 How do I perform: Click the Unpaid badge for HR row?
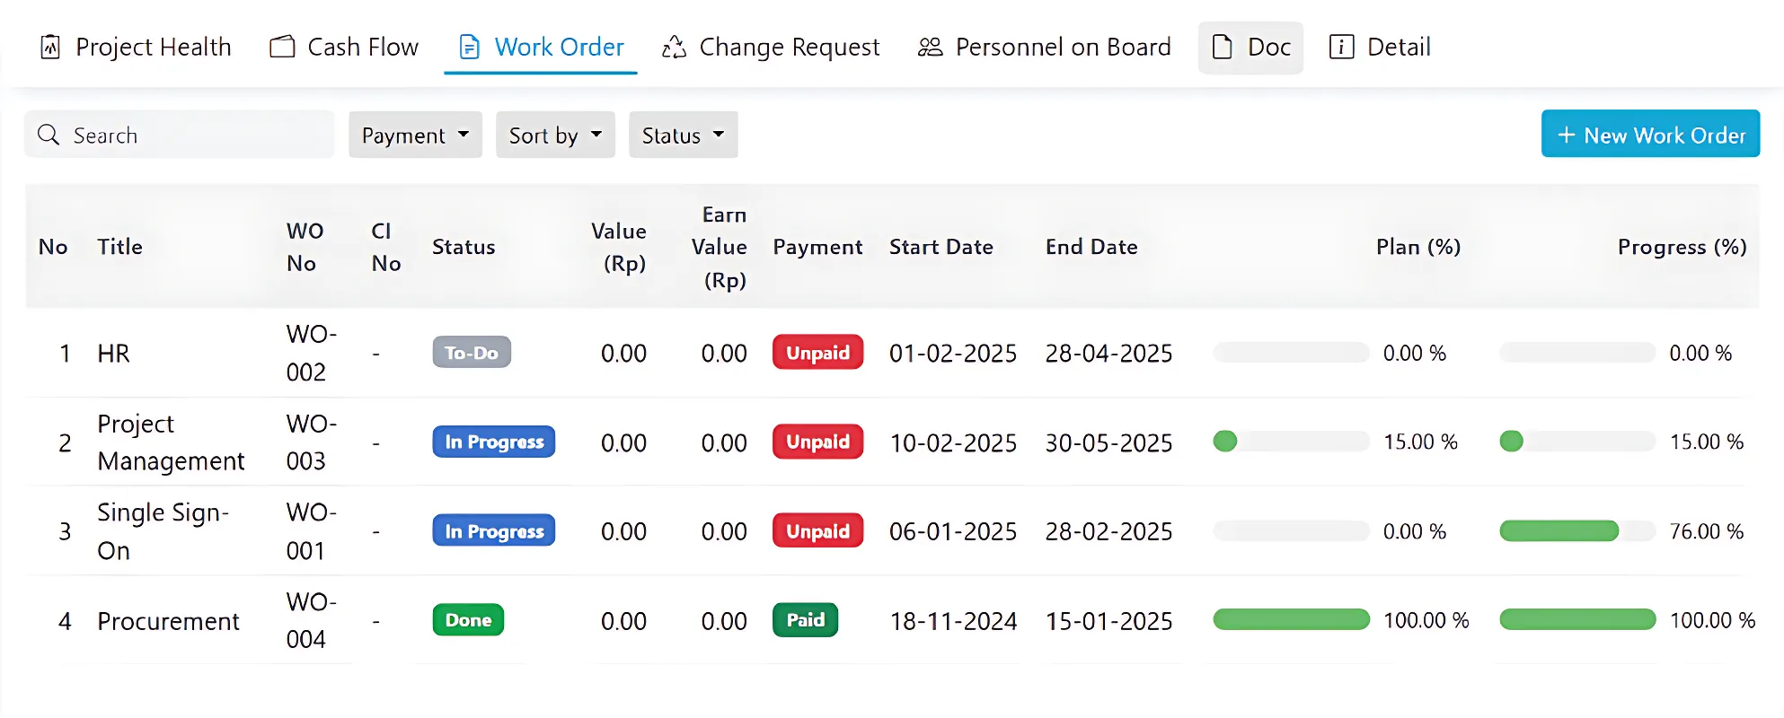click(x=817, y=353)
